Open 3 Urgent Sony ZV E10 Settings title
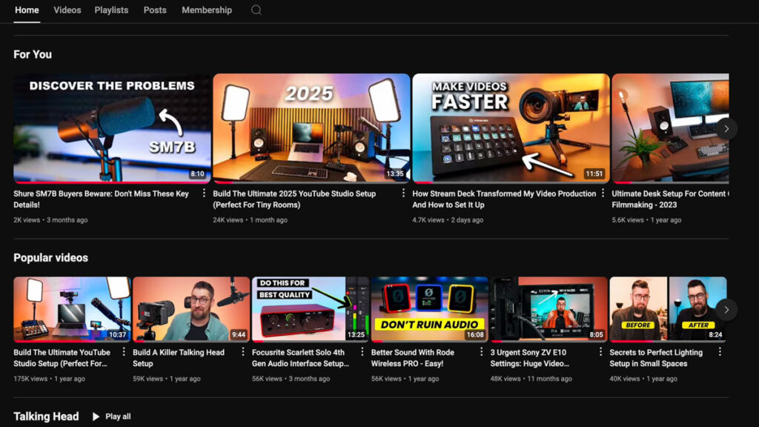Viewport: 759px width, 427px height. coord(529,358)
